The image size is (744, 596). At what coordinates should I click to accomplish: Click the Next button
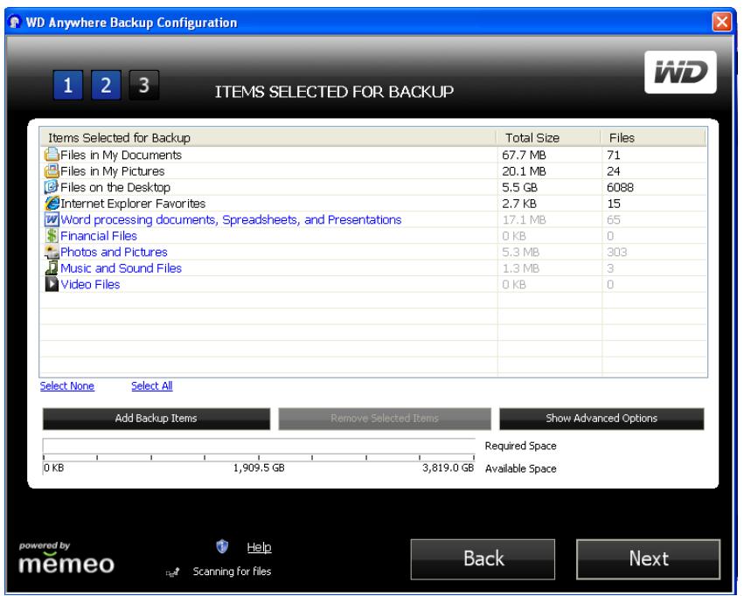point(648,559)
